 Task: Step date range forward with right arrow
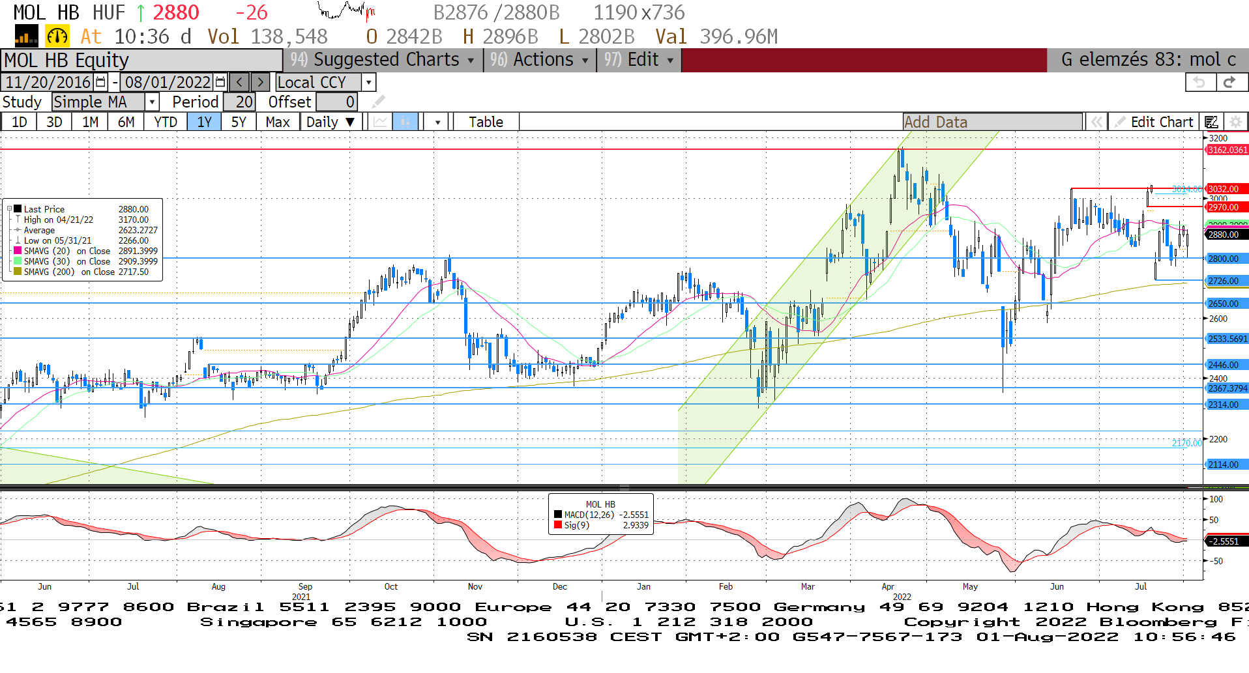point(260,82)
